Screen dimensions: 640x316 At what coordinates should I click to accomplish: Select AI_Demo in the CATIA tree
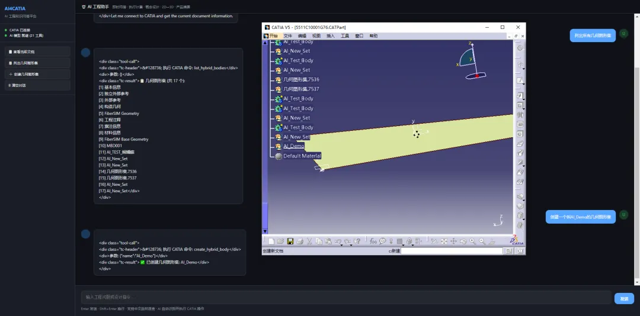[294, 146]
